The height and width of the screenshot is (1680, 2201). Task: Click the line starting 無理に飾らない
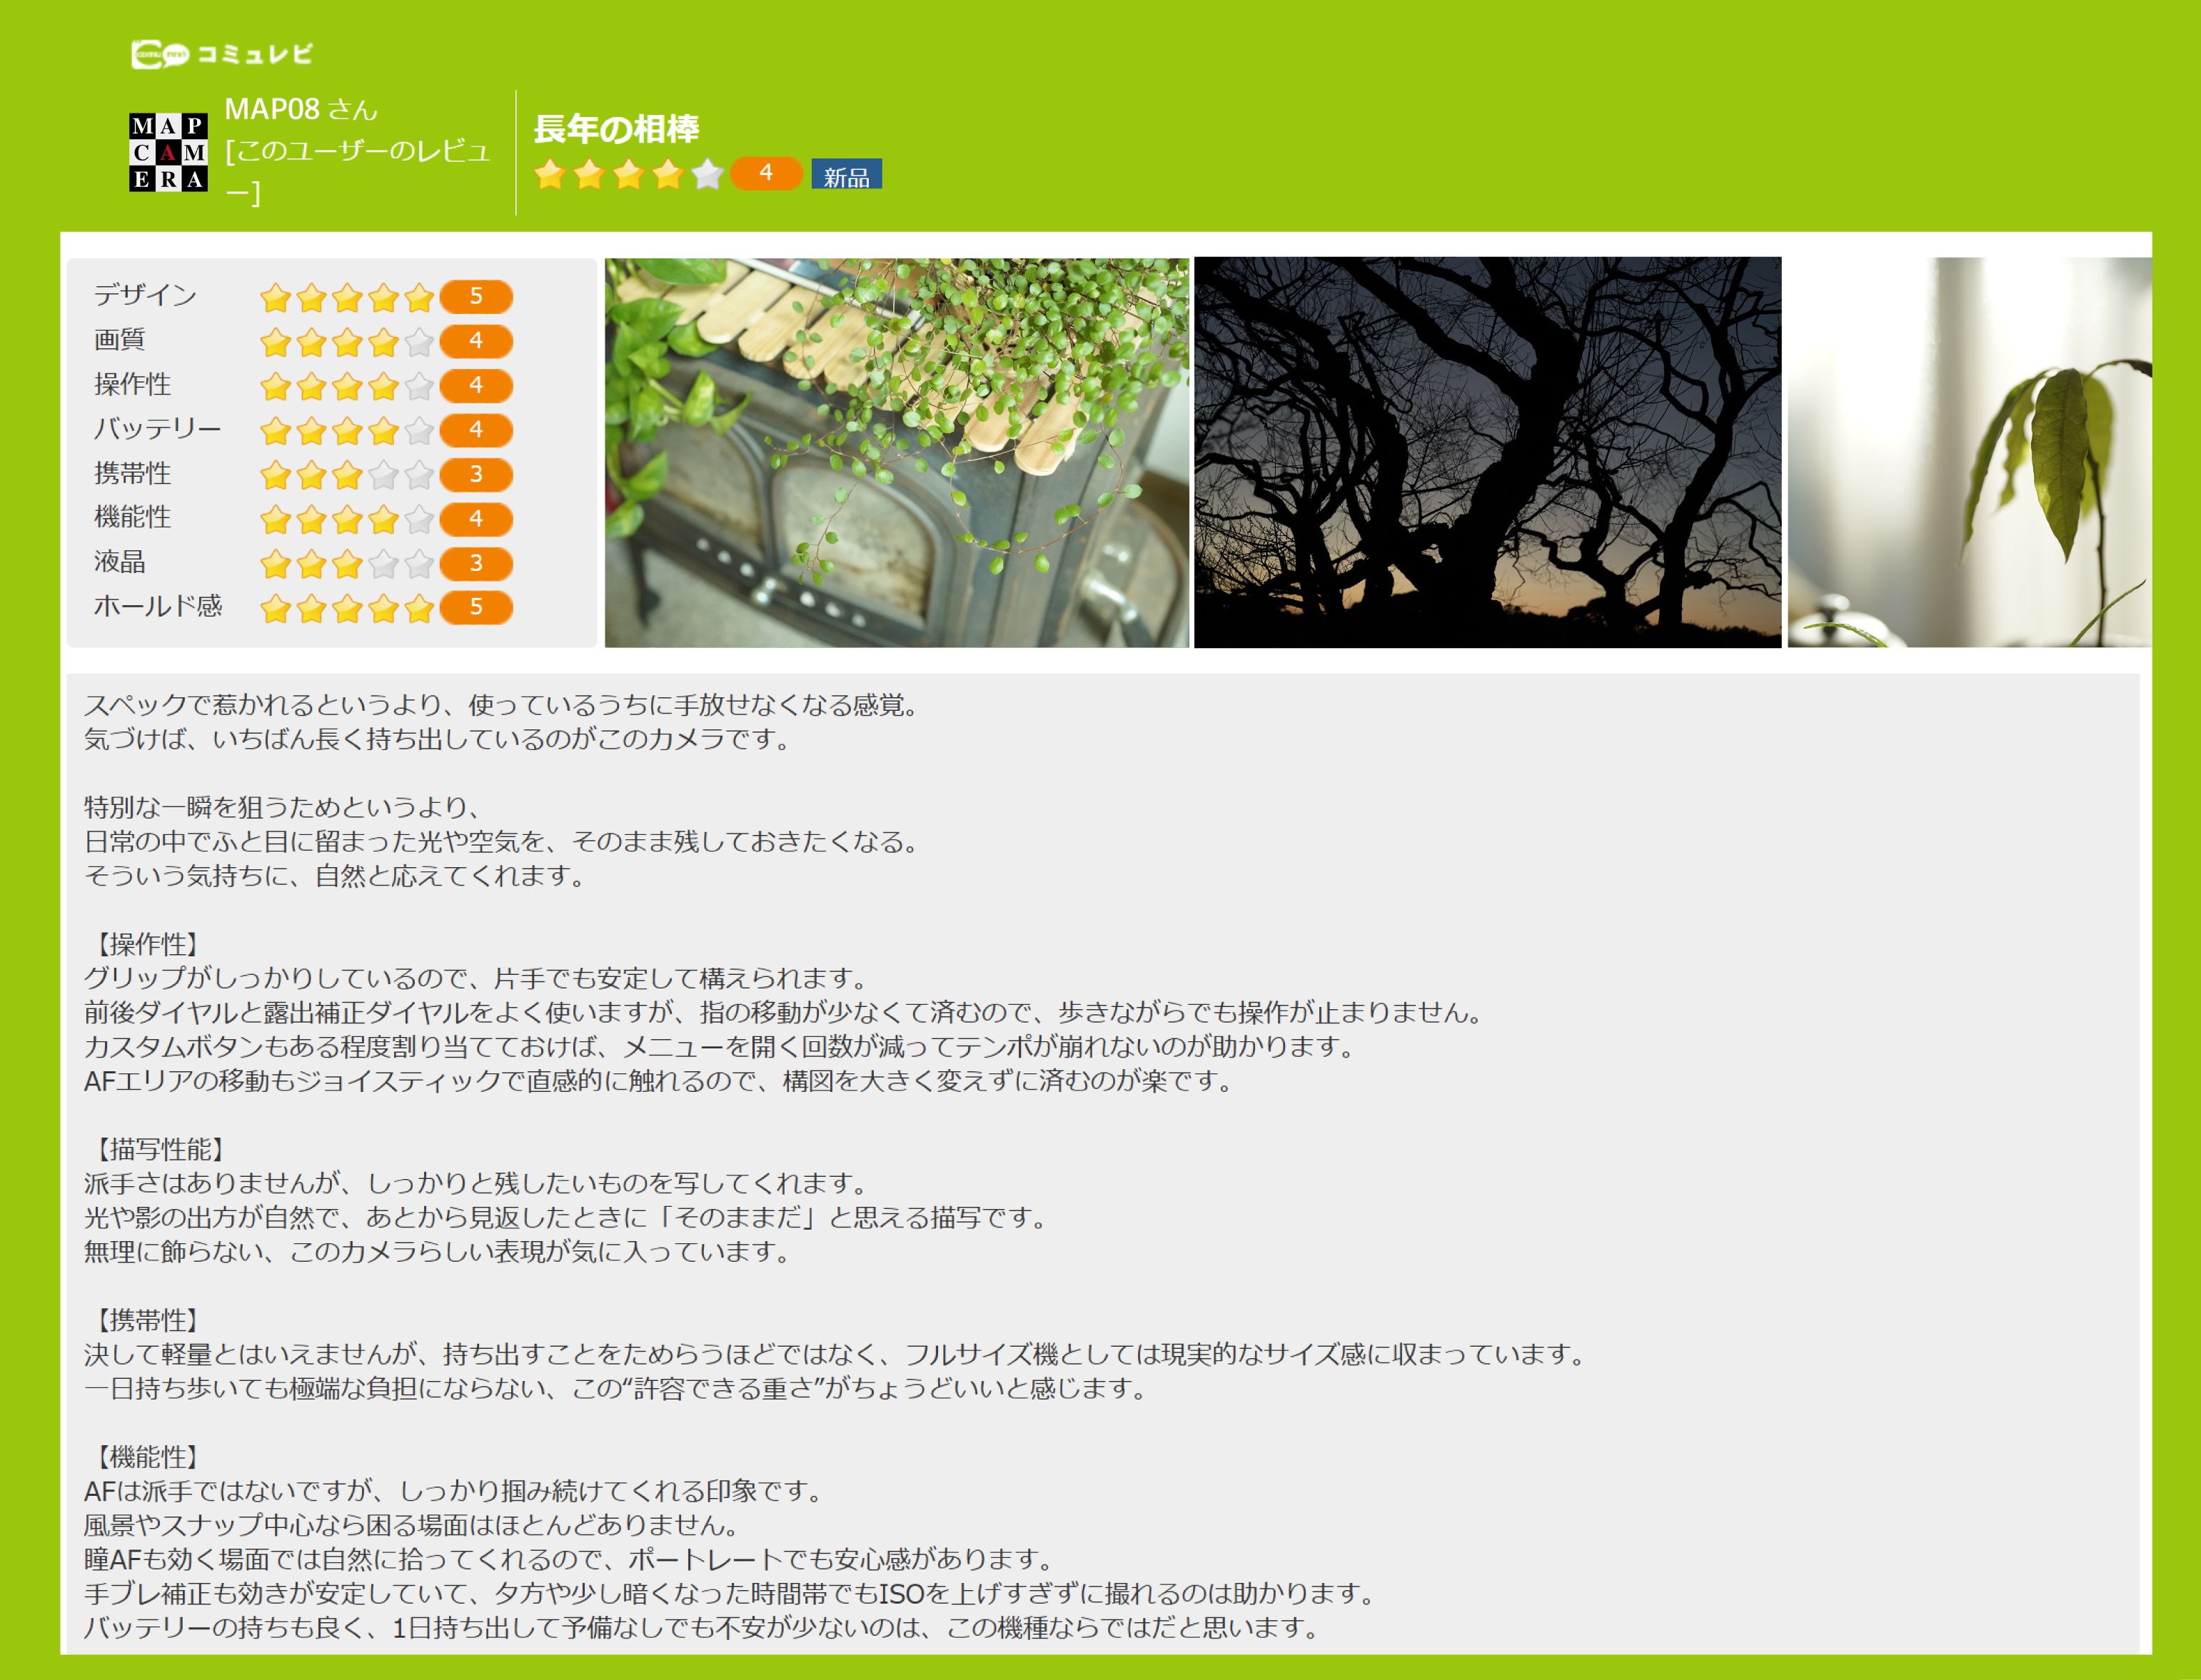click(x=438, y=1252)
